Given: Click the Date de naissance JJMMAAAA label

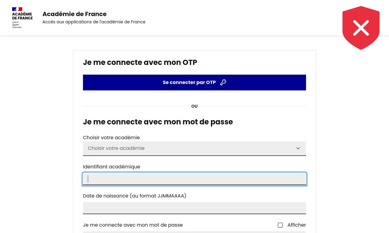Looking at the screenshot, I should tap(135, 196).
